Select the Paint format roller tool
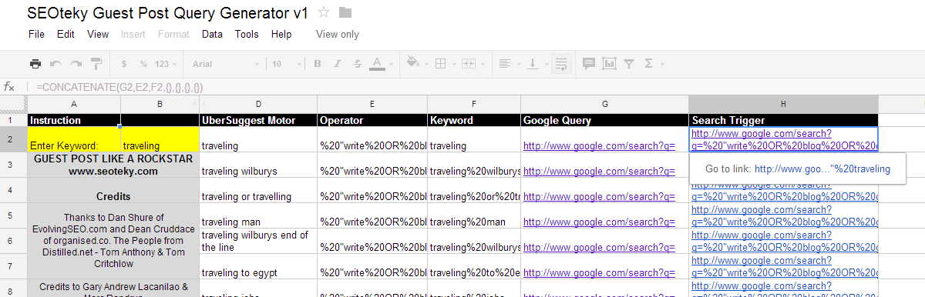Image resolution: width=925 pixels, height=297 pixels. pos(96,64)
